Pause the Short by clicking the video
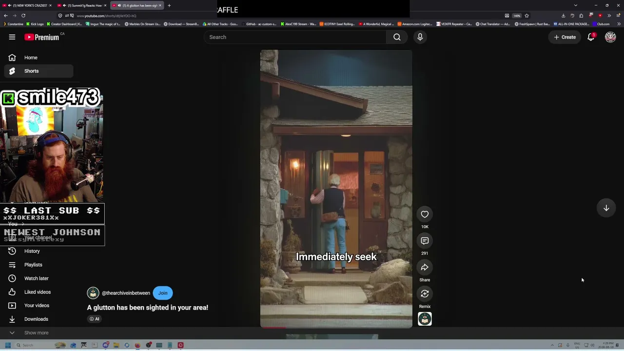 click(336, 189)
